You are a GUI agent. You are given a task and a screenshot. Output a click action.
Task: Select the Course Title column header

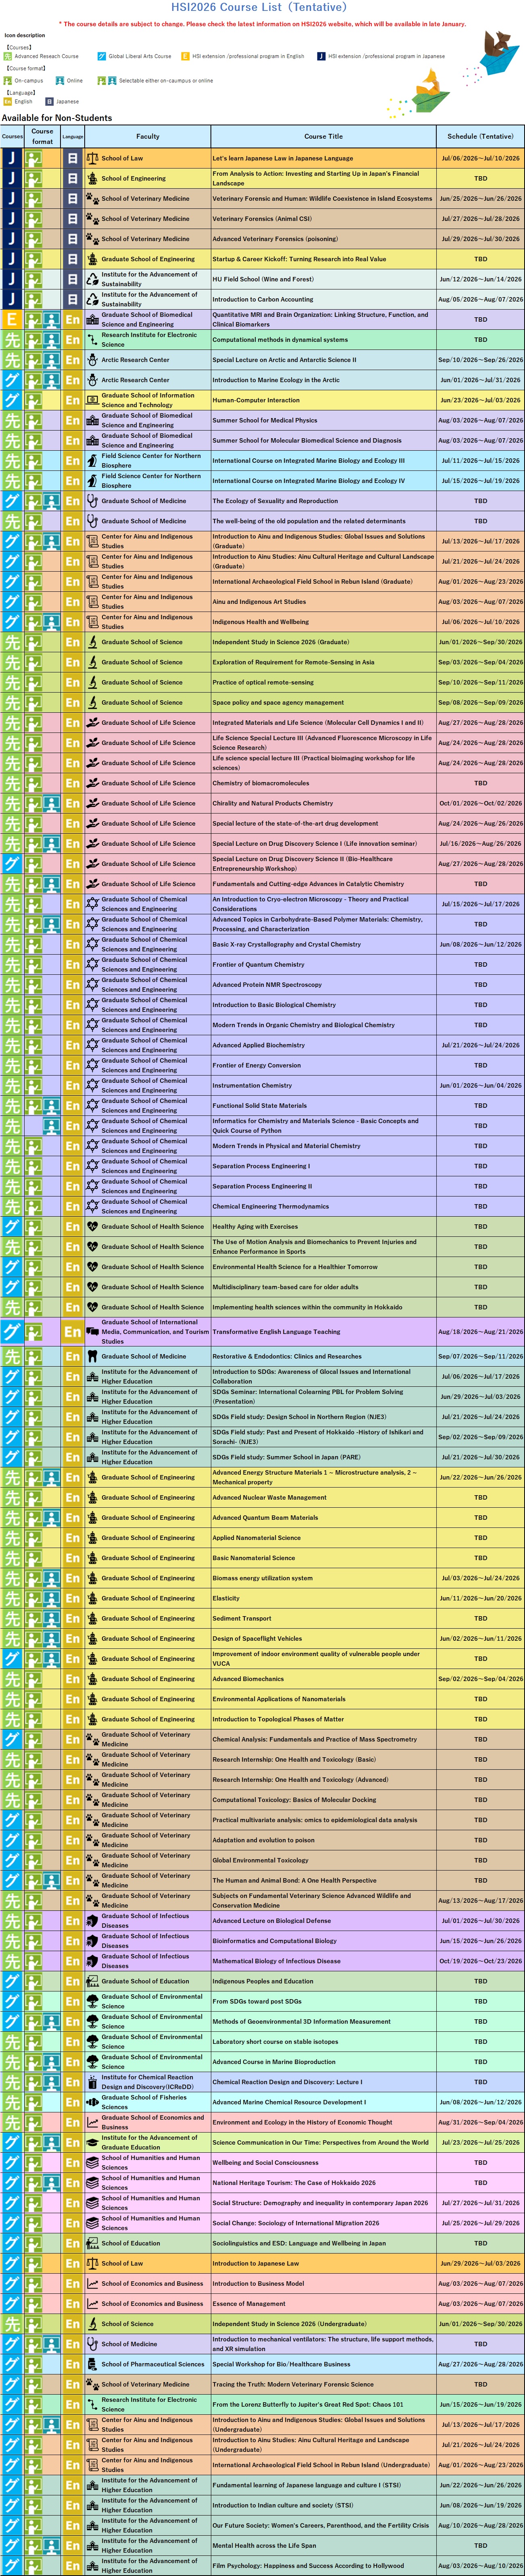[x=323, y=136]
